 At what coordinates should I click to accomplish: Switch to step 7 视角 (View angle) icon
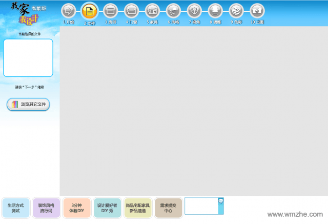(194, 11)
